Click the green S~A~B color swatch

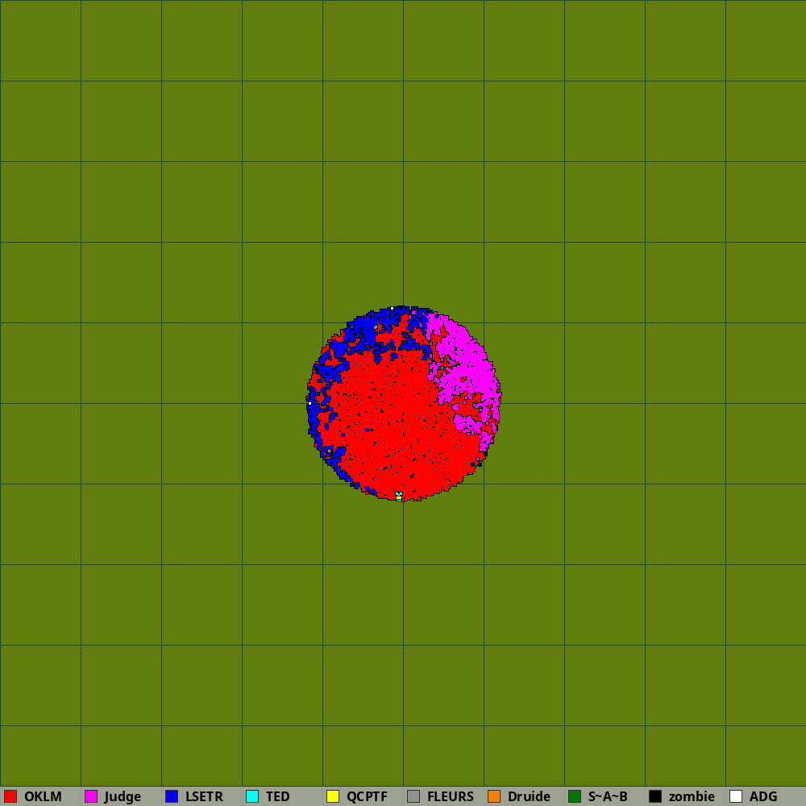click(x=575, y=796)
